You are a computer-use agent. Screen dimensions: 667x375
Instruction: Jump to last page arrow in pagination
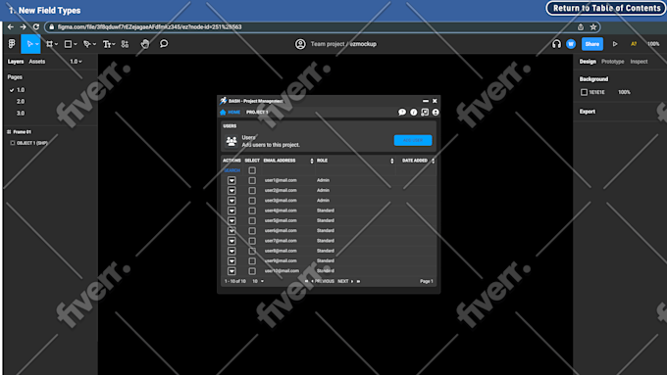(359, 281)
